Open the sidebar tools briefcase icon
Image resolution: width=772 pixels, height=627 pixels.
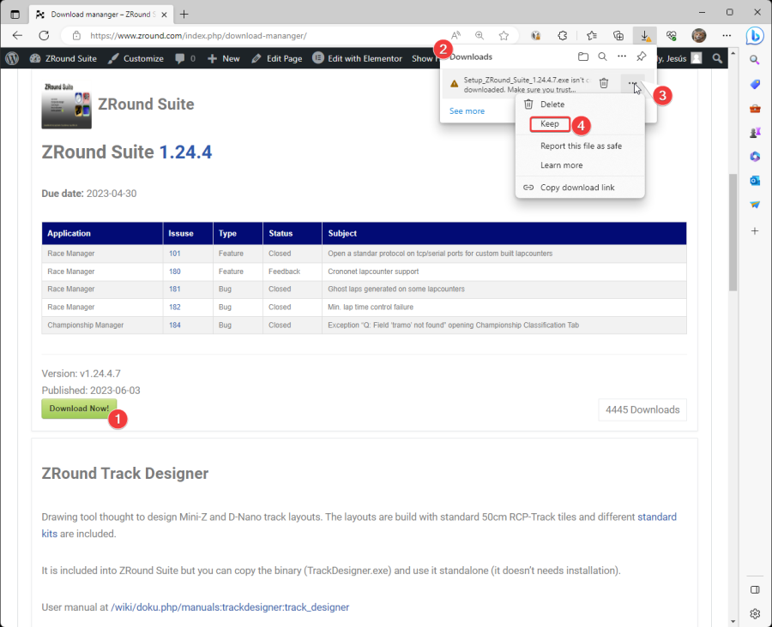[x=755, y=108]
